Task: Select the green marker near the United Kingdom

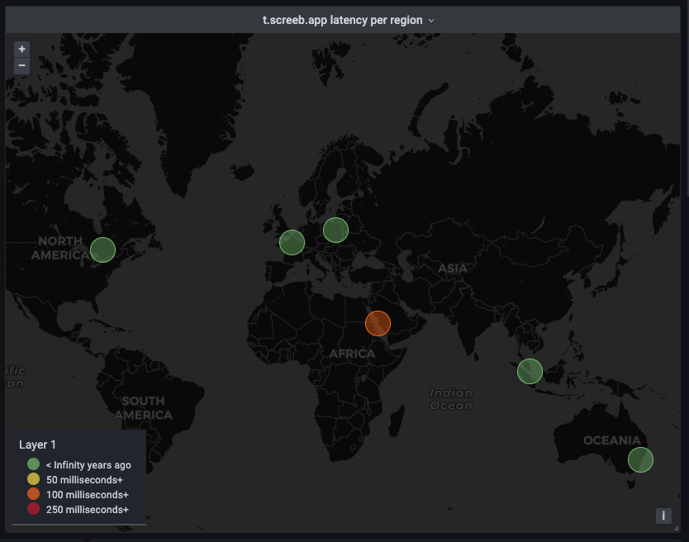Action: tap(292, 242)
